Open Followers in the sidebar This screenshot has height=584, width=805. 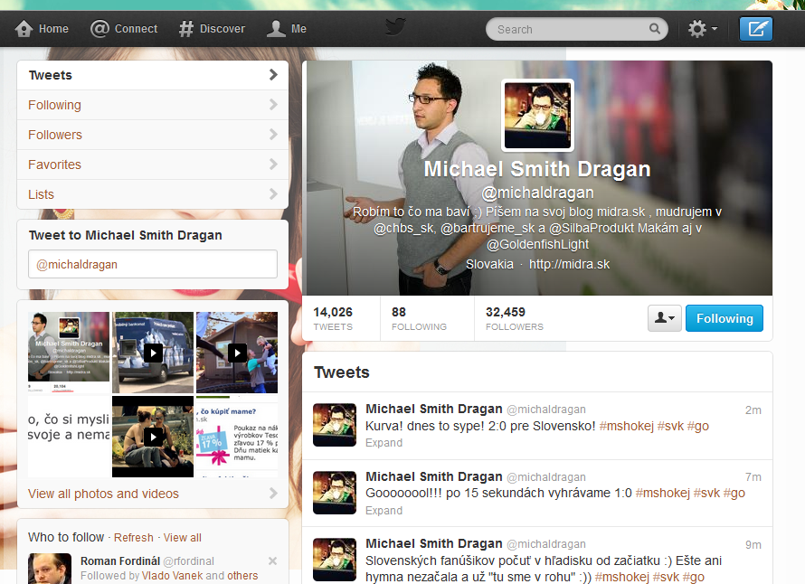(153, 135)
